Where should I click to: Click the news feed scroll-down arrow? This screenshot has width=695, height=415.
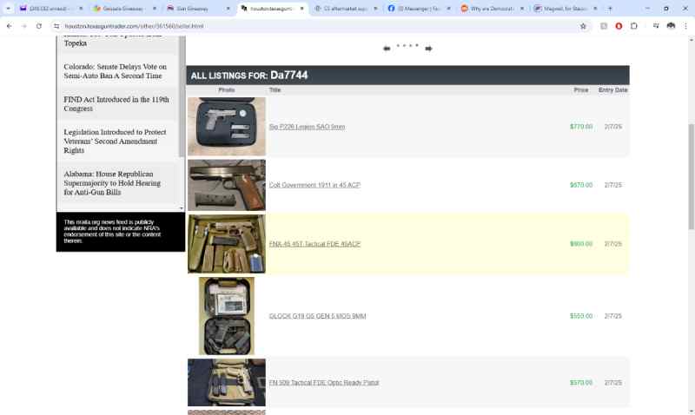(x=182, y=208)
